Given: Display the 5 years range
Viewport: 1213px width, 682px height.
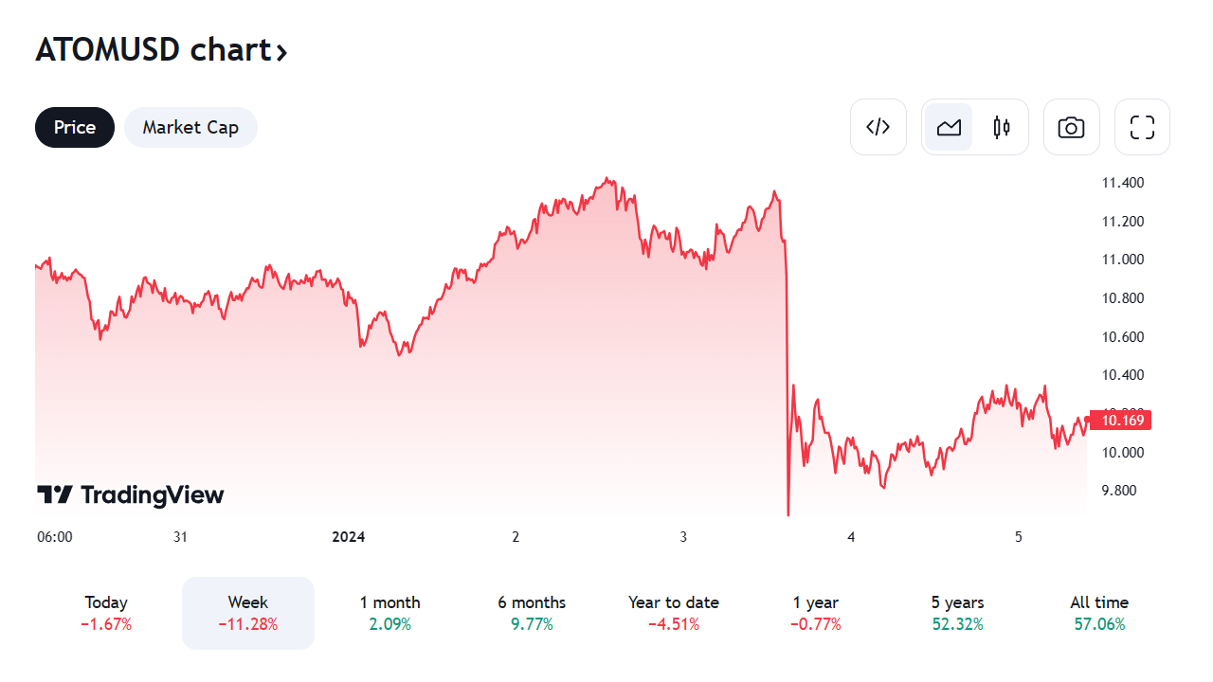Looking at the screenshot, I should point(957,613).
